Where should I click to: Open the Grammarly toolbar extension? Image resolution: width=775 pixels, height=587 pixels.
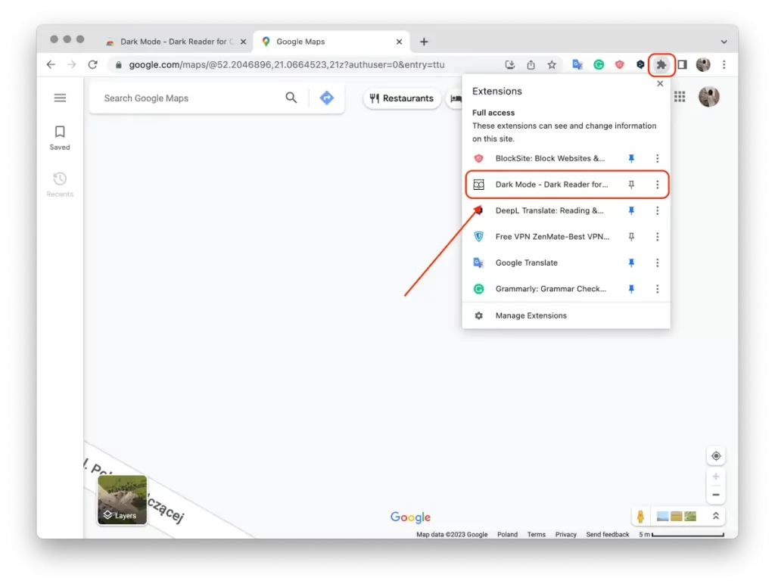coord(599,65)
